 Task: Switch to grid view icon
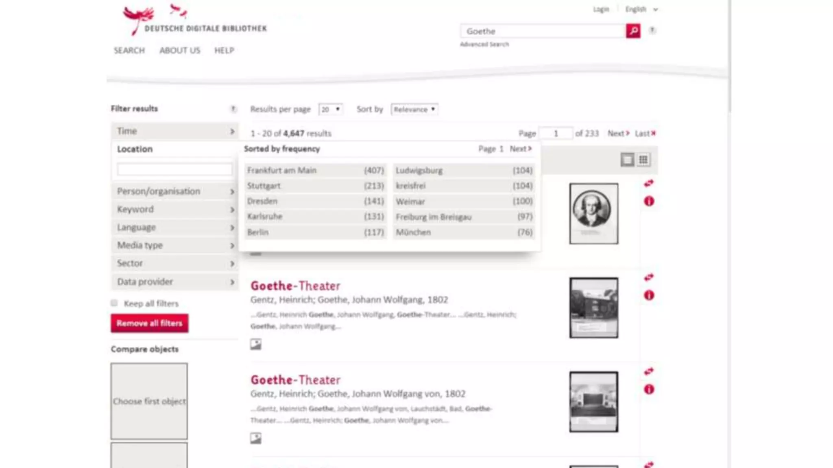tap(643, 160)
